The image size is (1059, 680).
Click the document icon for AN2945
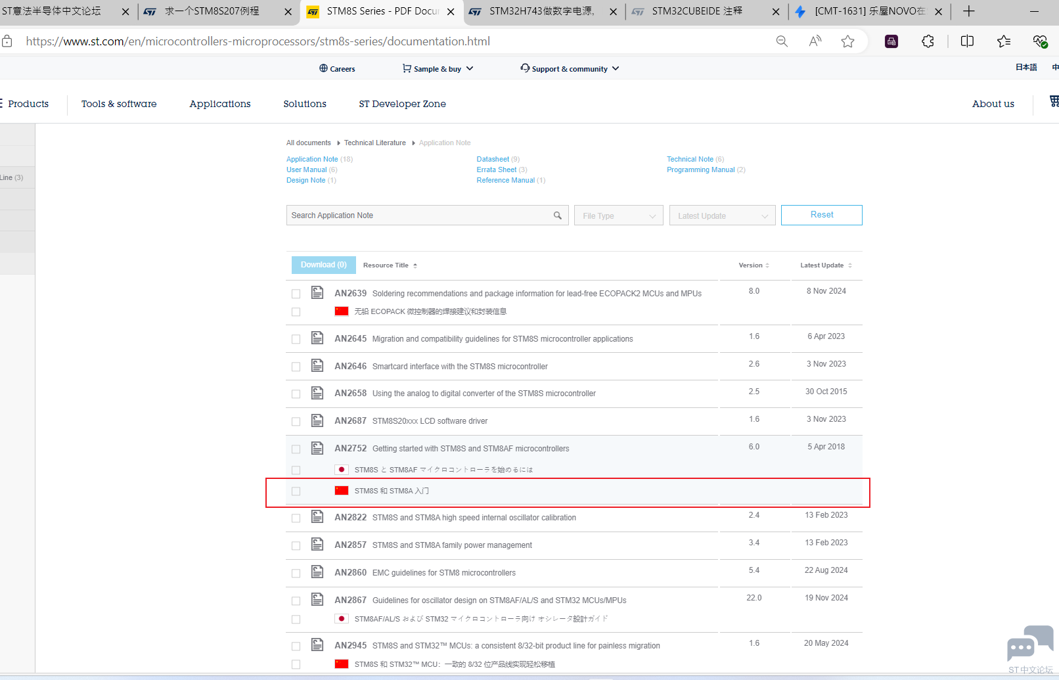[317, 645]
